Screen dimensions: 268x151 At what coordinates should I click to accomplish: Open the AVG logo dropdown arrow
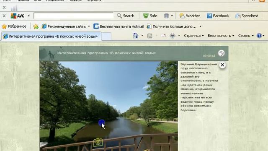[28, 16]
